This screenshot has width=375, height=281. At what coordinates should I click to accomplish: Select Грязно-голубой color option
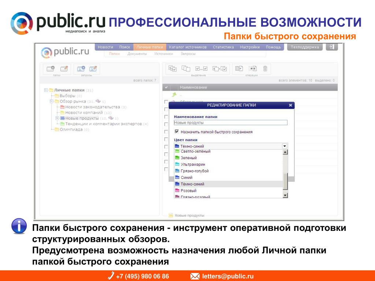point(229,171)
